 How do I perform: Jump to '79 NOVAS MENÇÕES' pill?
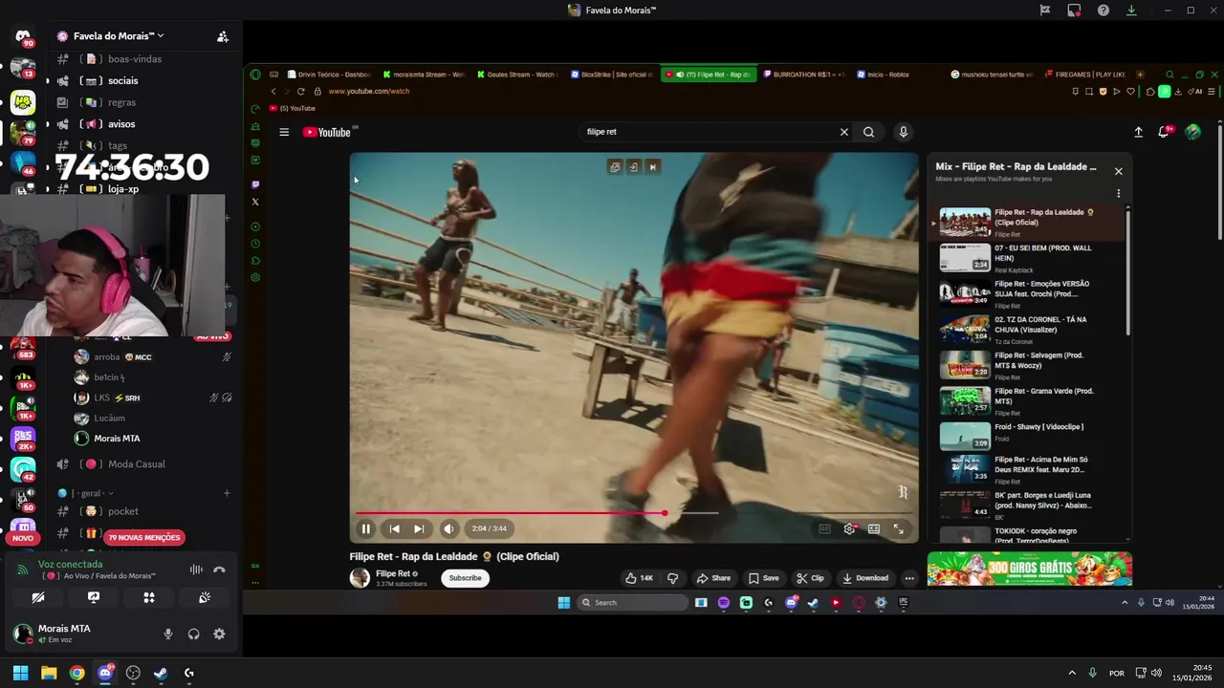(x=144, y=538)
